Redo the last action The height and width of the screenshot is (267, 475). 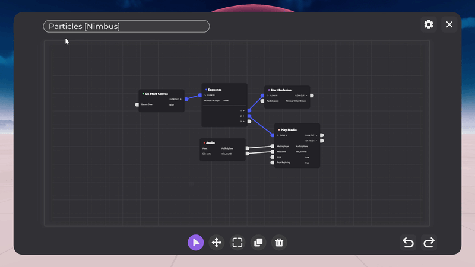tap(429, 243)
